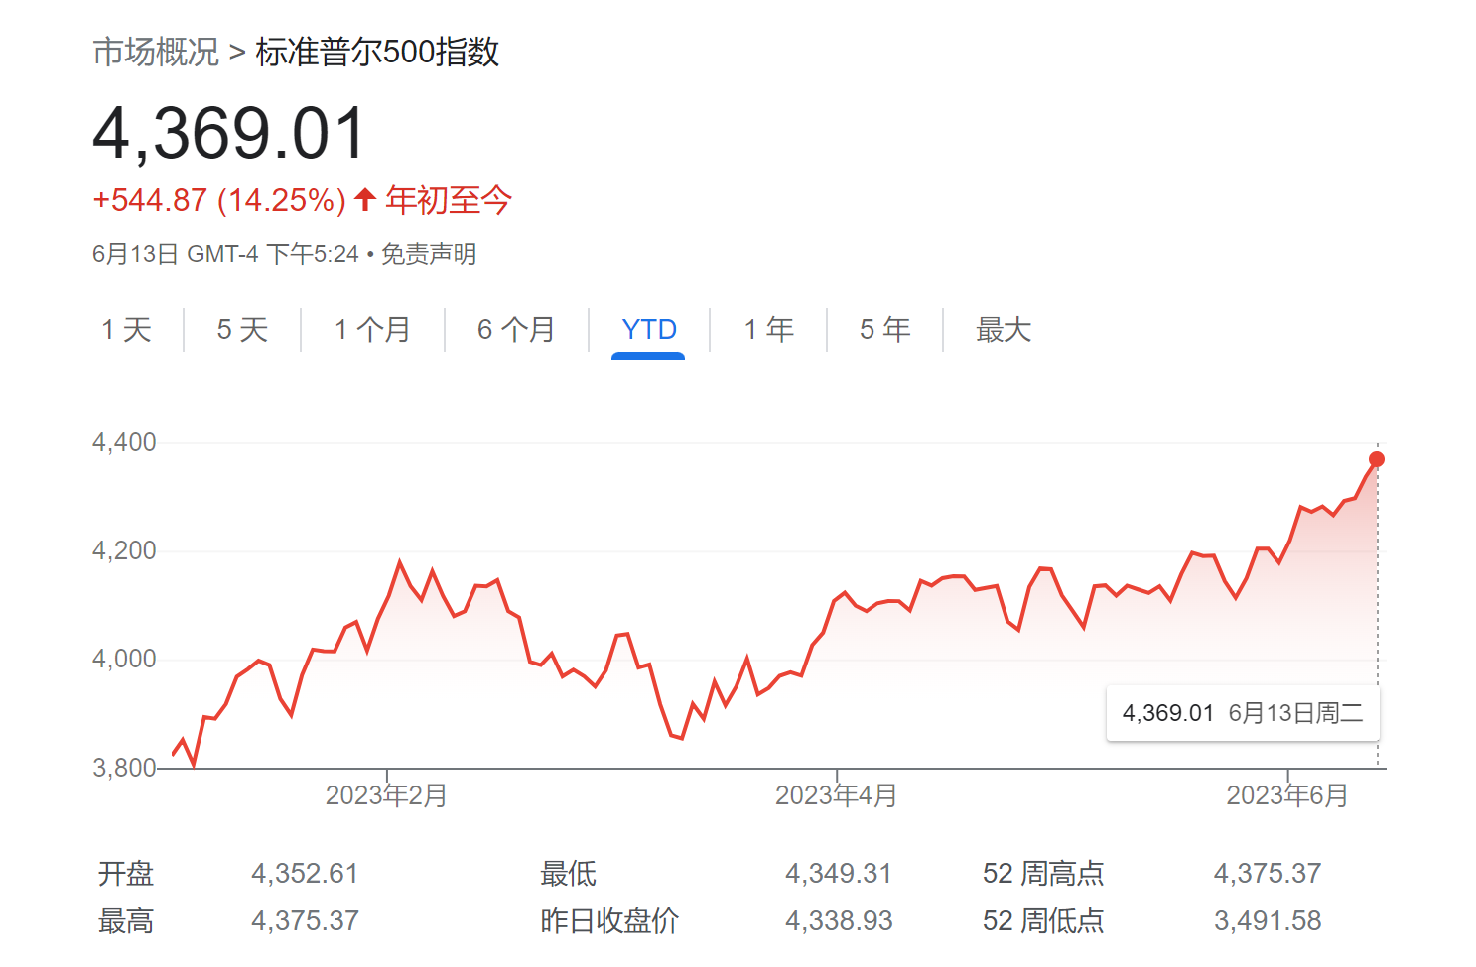Click the YTD tab
This screenshot has width=1476, height=967.
click(649, 329)
